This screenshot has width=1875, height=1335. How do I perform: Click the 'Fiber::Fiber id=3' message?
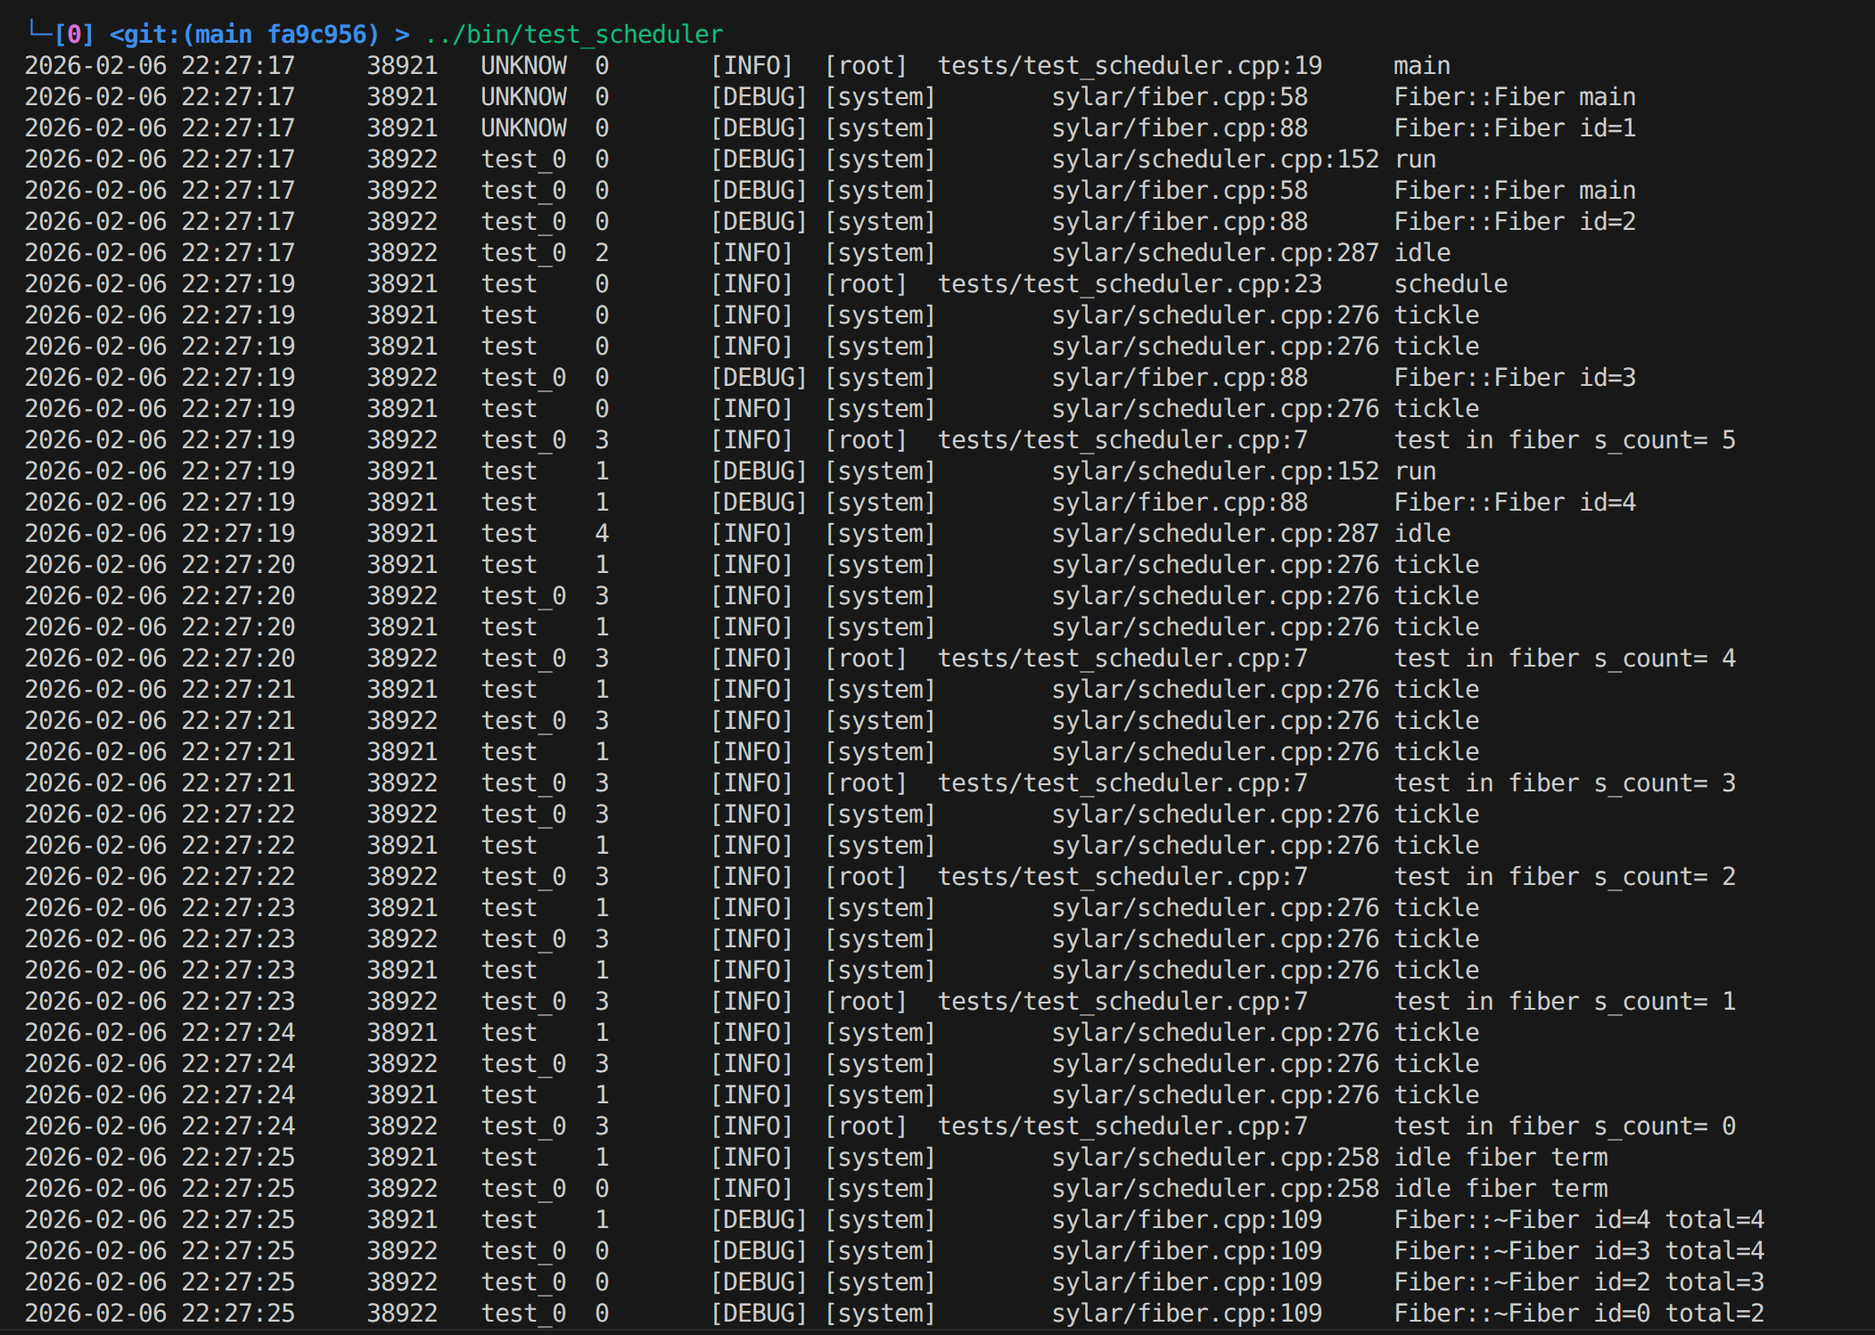coord(1514,378)
